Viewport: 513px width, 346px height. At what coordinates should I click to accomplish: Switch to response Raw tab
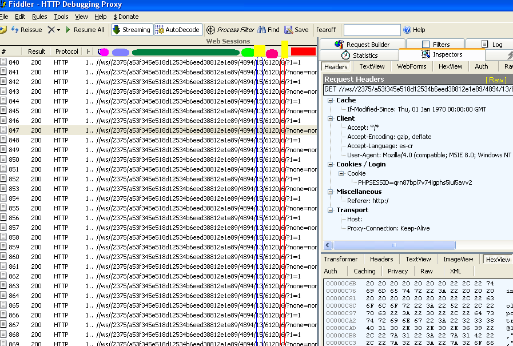pyautogui.click(x=426, y=271)
